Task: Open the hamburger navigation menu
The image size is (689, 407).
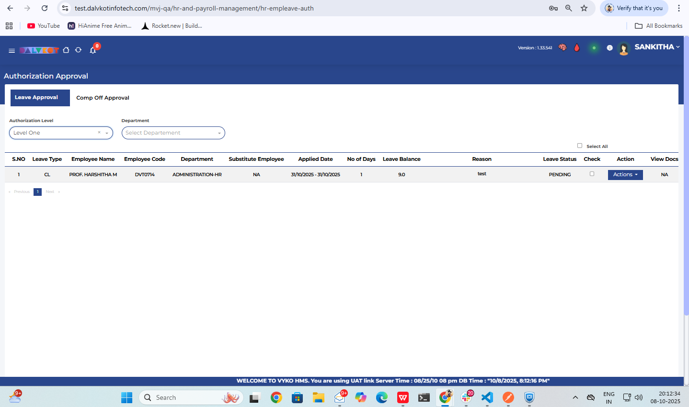Action: tap(11, 50)
